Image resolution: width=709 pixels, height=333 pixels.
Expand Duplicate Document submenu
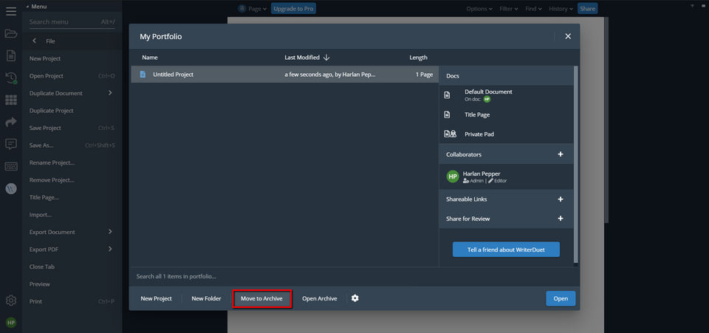tap(110, 92)
